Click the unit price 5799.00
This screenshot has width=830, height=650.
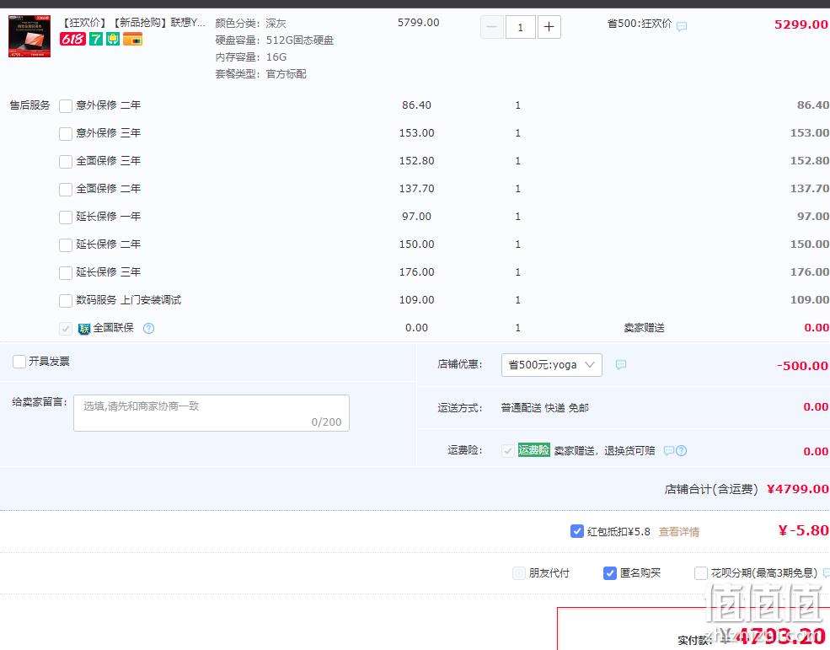coord(418,23)
